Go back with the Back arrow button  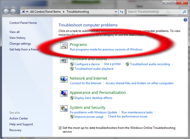6,12
